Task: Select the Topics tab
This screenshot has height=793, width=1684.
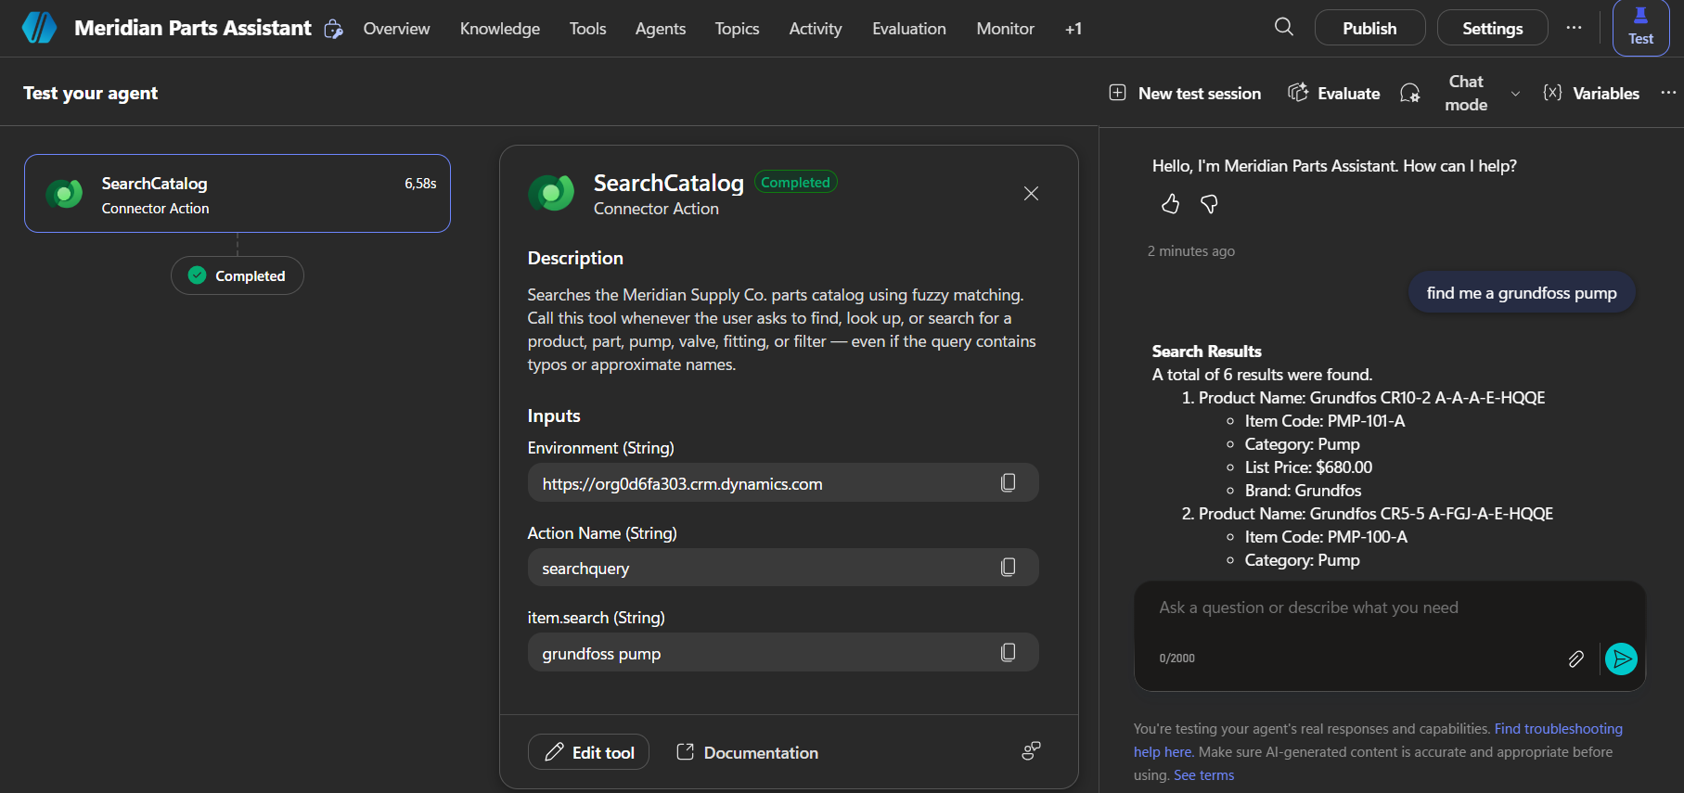Action: pos(737,29)
